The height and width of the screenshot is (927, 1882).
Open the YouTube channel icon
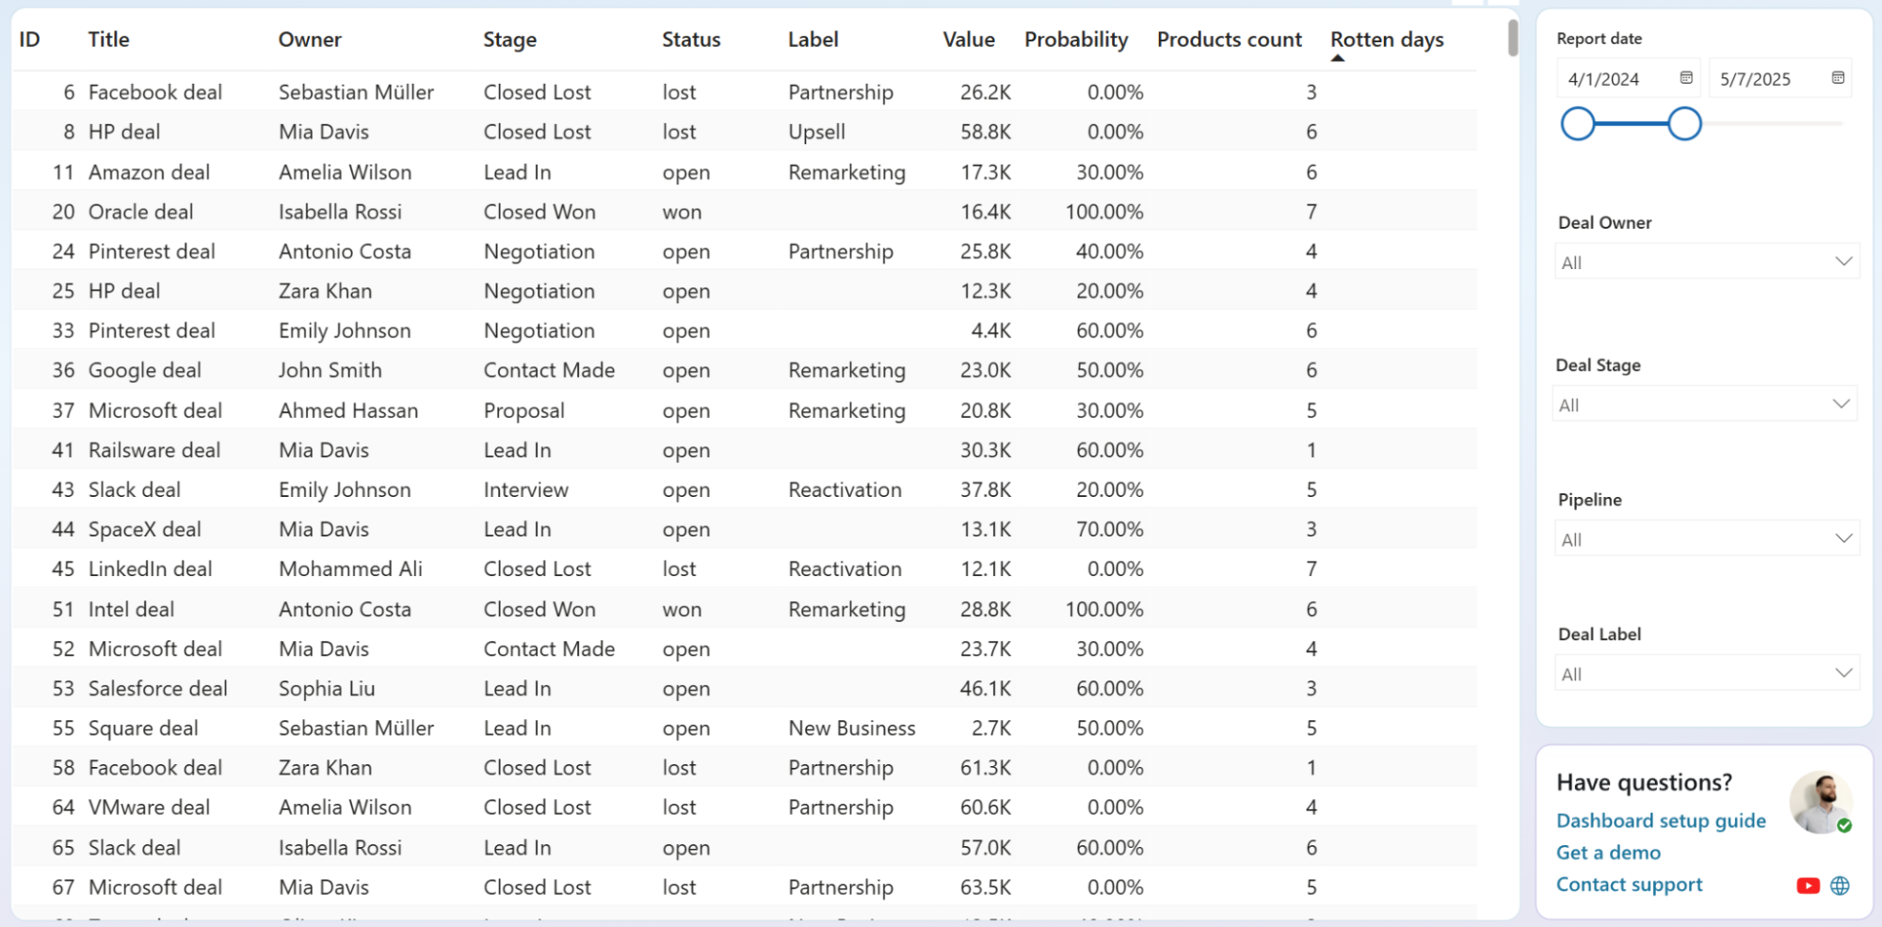pos(1808,886)
